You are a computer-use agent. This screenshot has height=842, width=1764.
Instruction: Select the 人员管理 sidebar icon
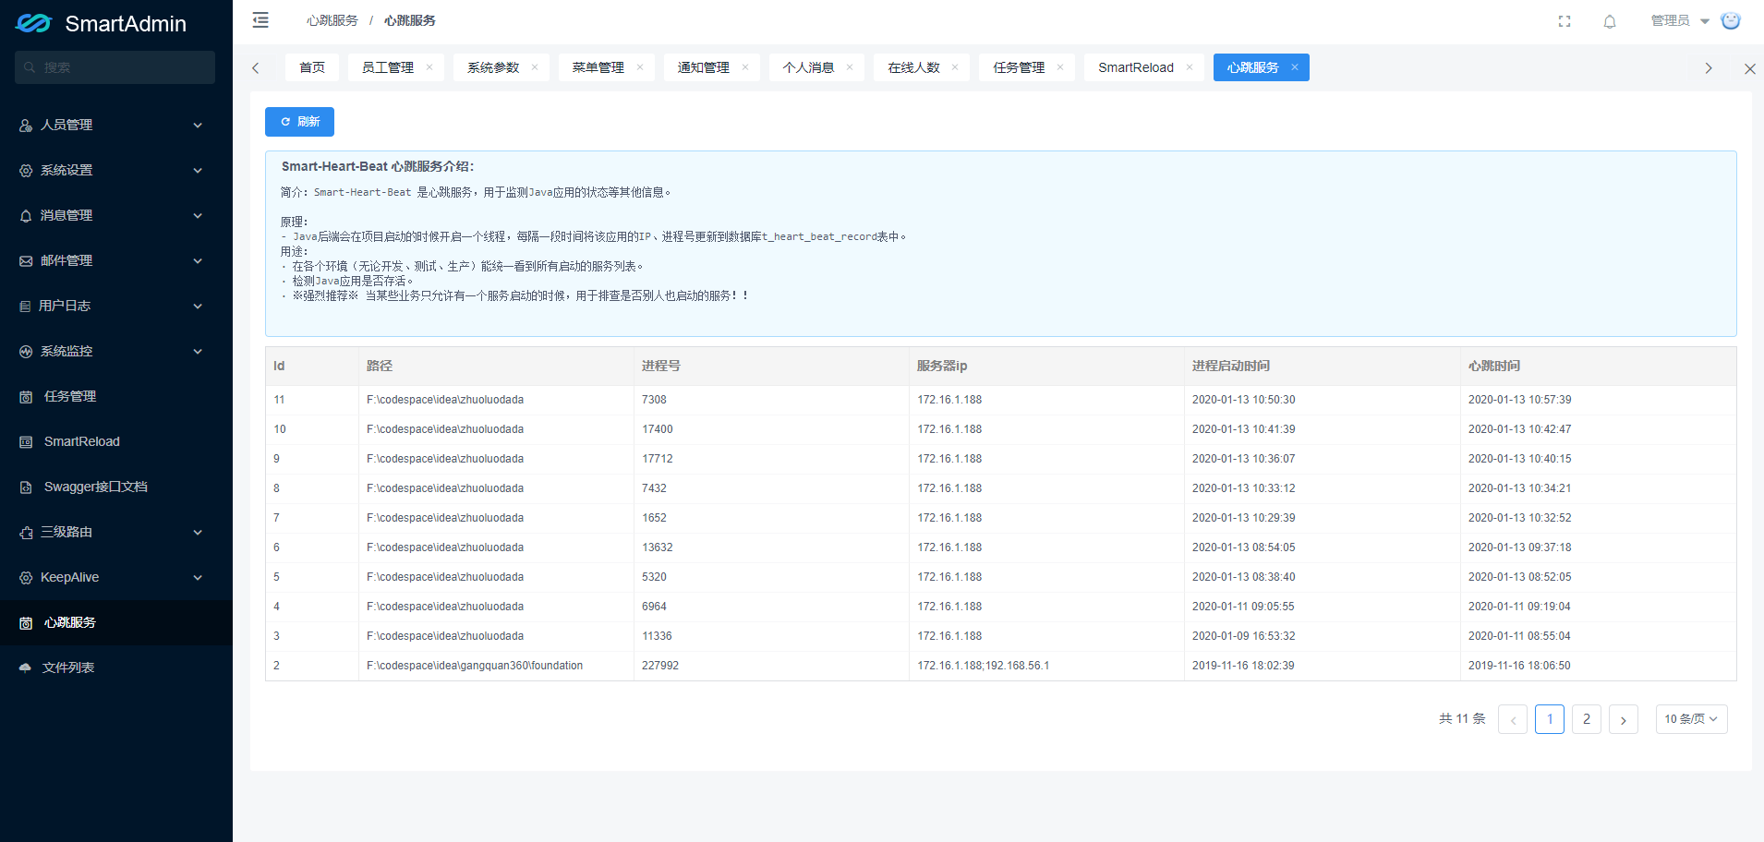25,125
